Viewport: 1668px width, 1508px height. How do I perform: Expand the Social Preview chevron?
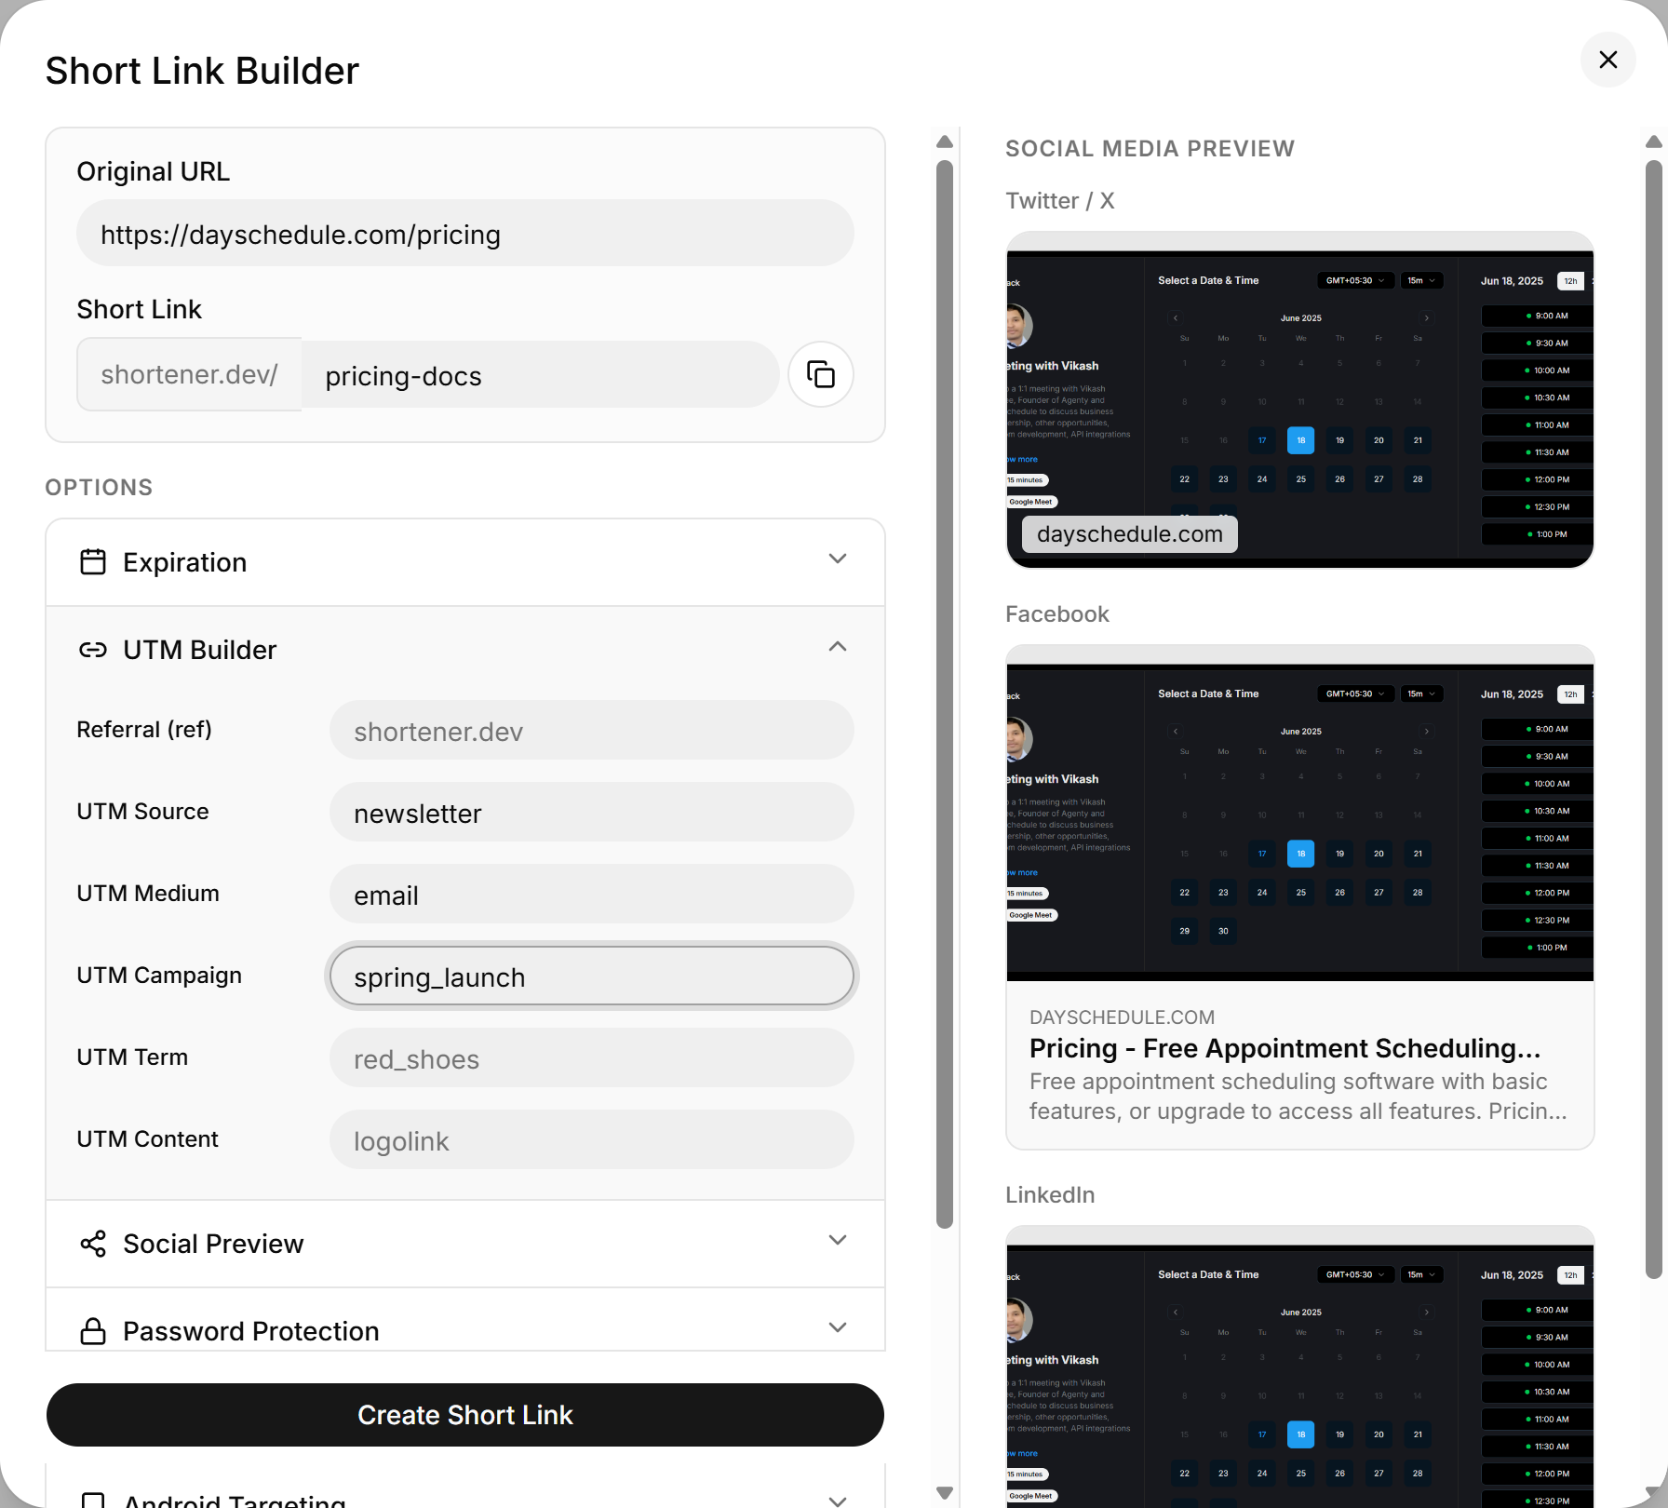pos(838,1240)
